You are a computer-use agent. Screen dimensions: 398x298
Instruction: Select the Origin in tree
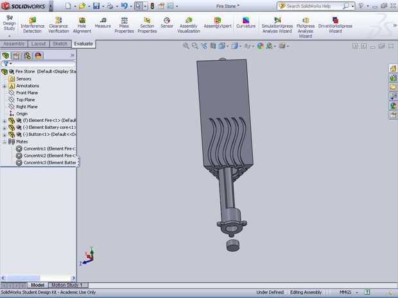click(22, 114)
